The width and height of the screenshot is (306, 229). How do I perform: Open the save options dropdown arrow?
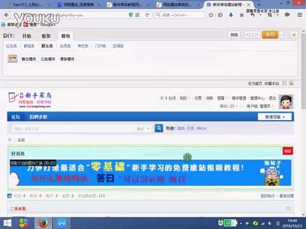pyautogui.click(x=281, y=35)
